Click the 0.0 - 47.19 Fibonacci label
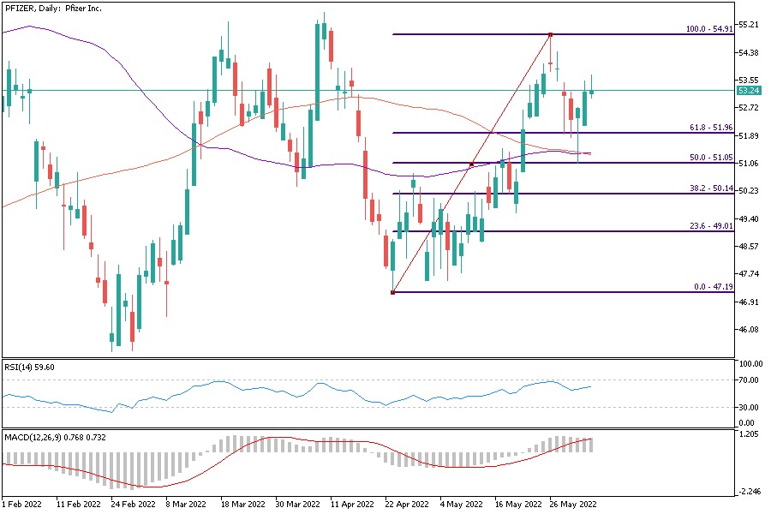 click(x=712, y=287)
